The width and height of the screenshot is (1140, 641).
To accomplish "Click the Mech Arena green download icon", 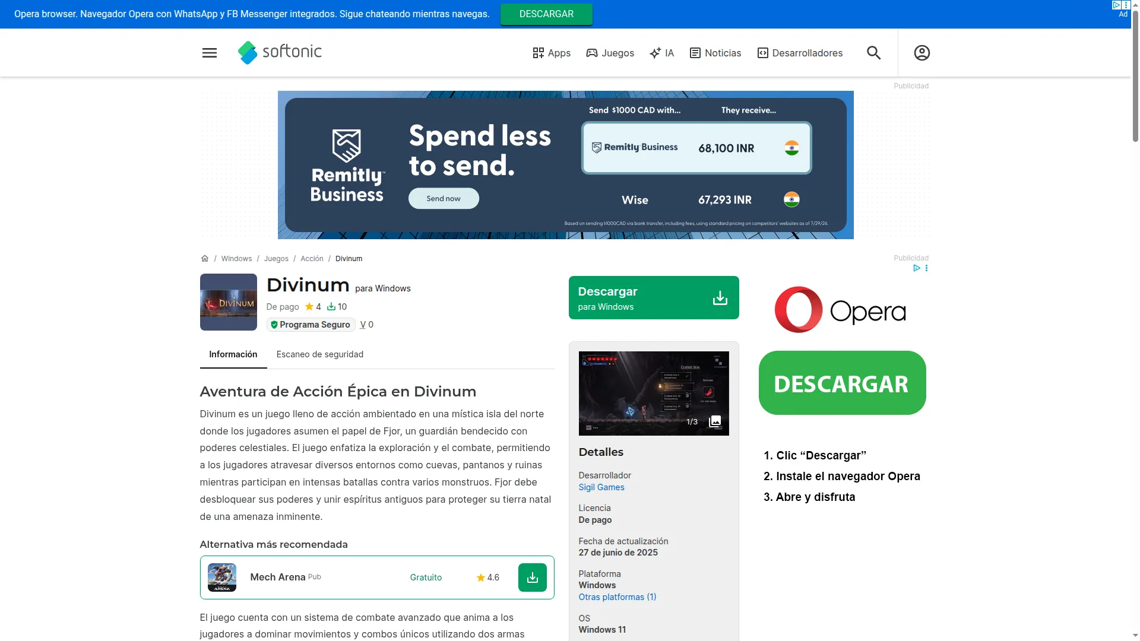I will pyautogui.click(x=533, y=577).
